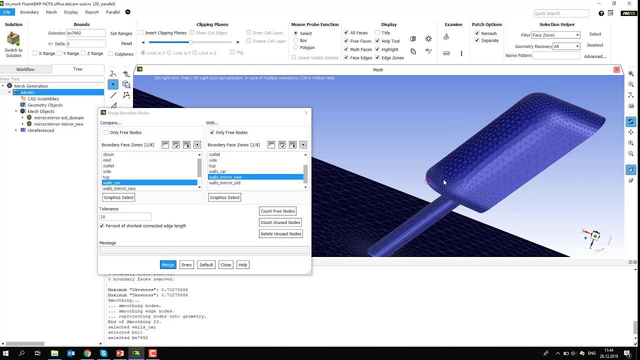The height and width of the screenshot is (360, 640).
Task: Enable Insert Clipping Planes checkbox
Action: (x=141, y=33)
